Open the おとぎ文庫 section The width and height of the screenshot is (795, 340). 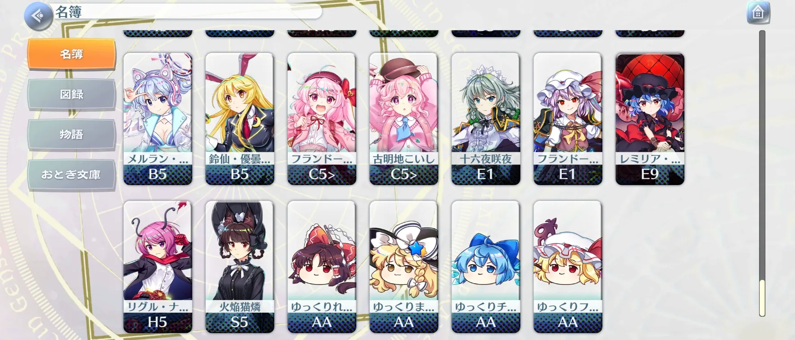[72, 175]
